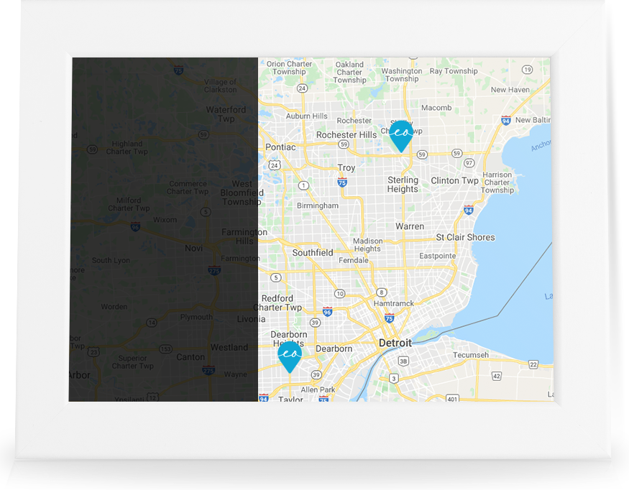Select the route 153 highway shield
The image size is (629, 490).
[165, 349]
